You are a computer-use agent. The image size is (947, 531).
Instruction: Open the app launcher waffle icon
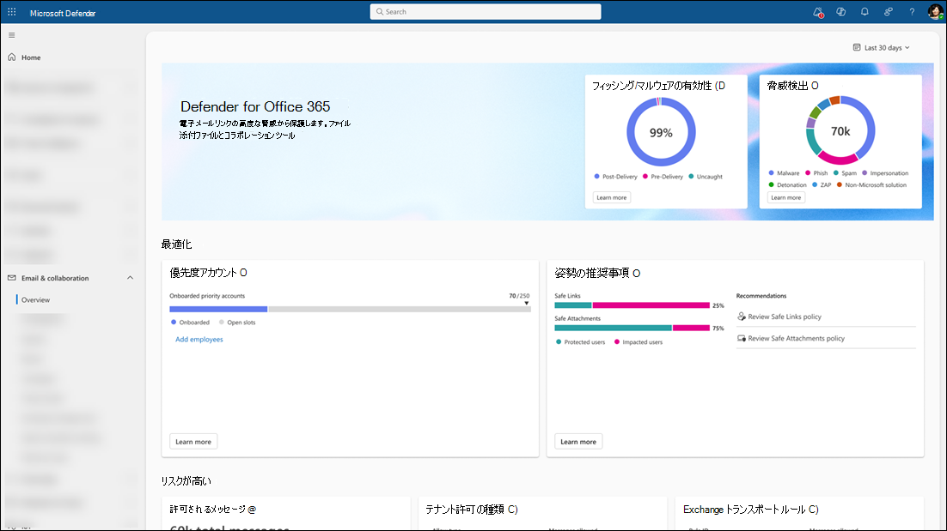tap(12, 12)
